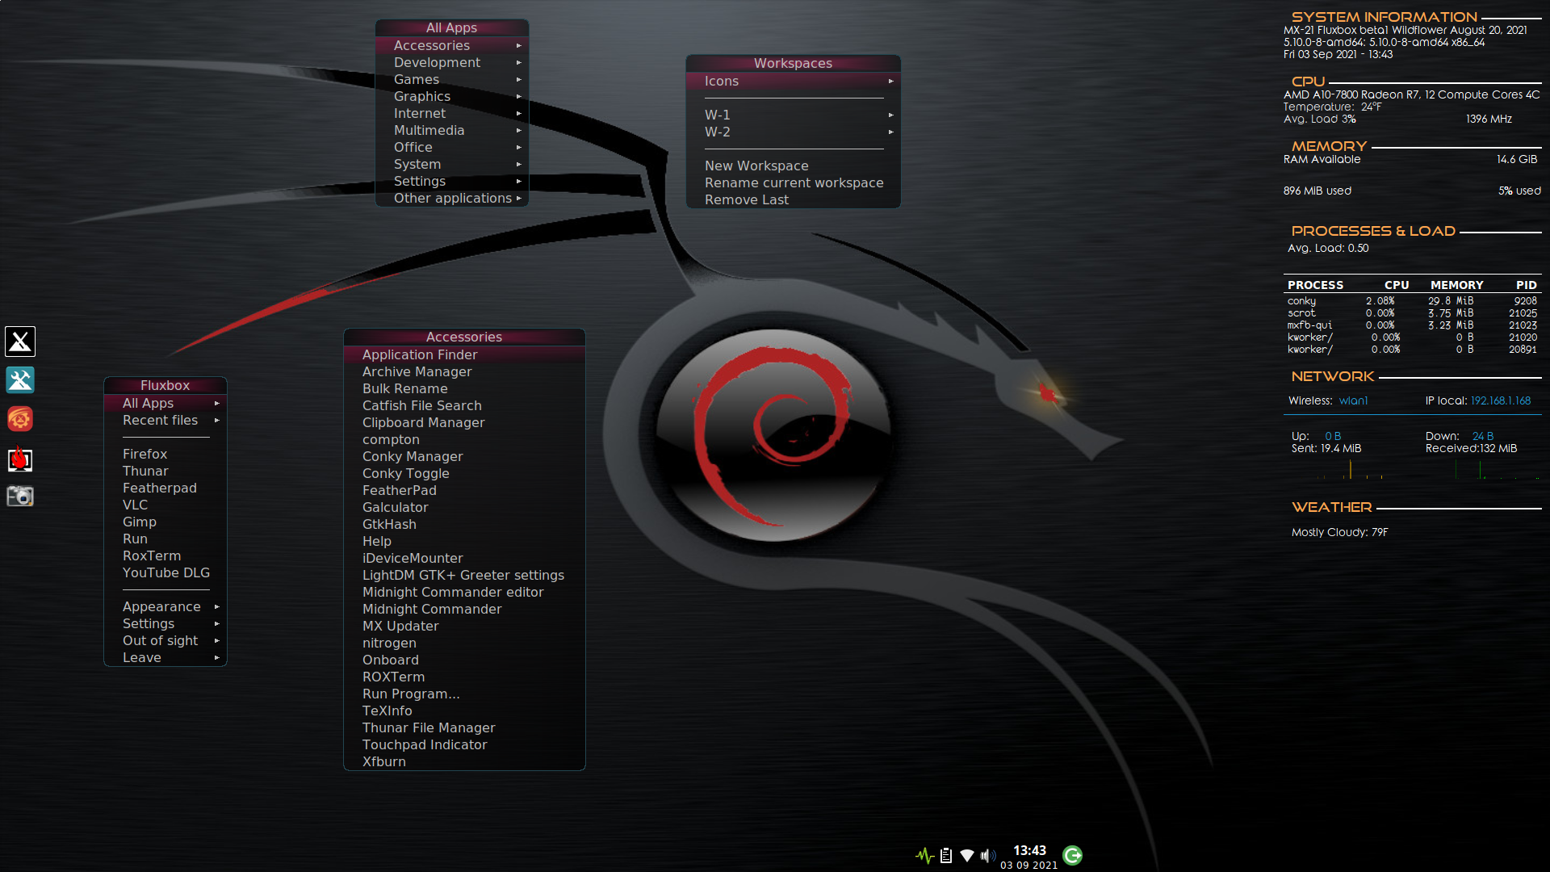Image resolution: width=1550 pixels, height=872 pixels.
Task: Click the green system monitor tray icon
Action: click(x=925, y=855)
